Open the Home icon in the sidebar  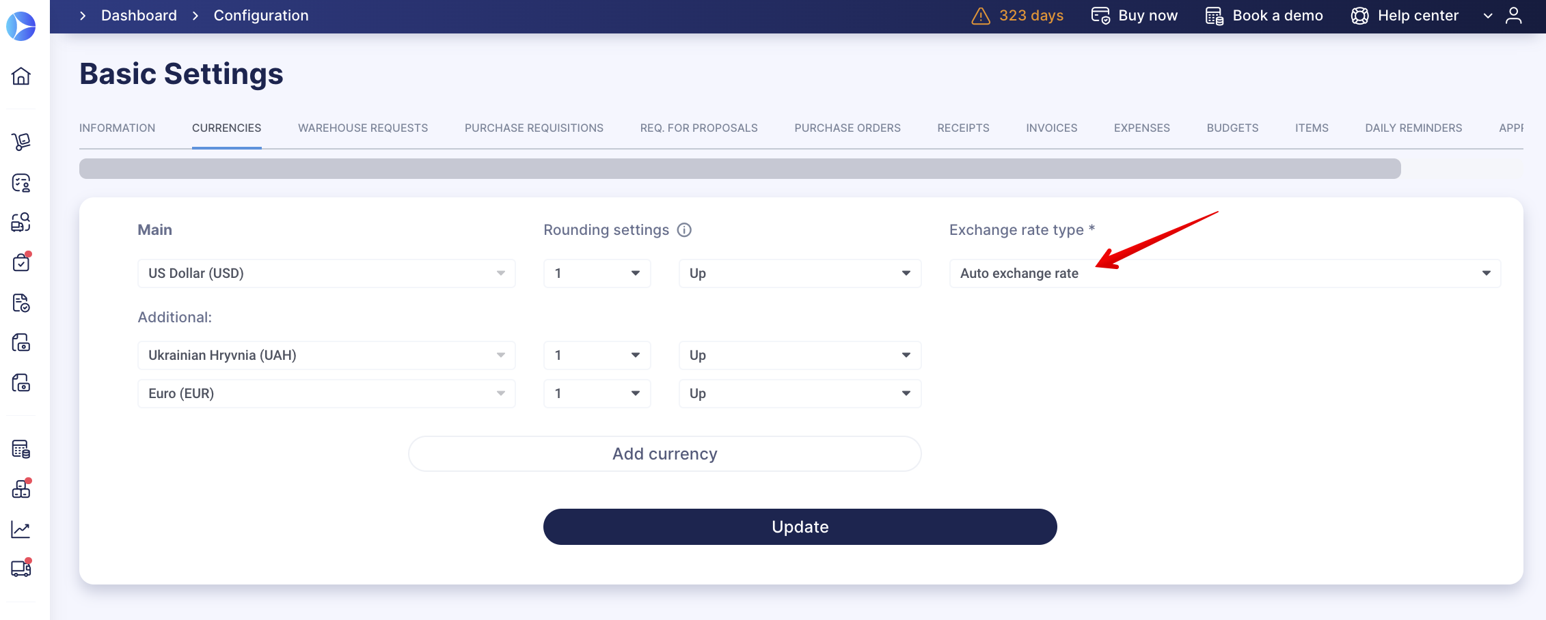(21, 76)
